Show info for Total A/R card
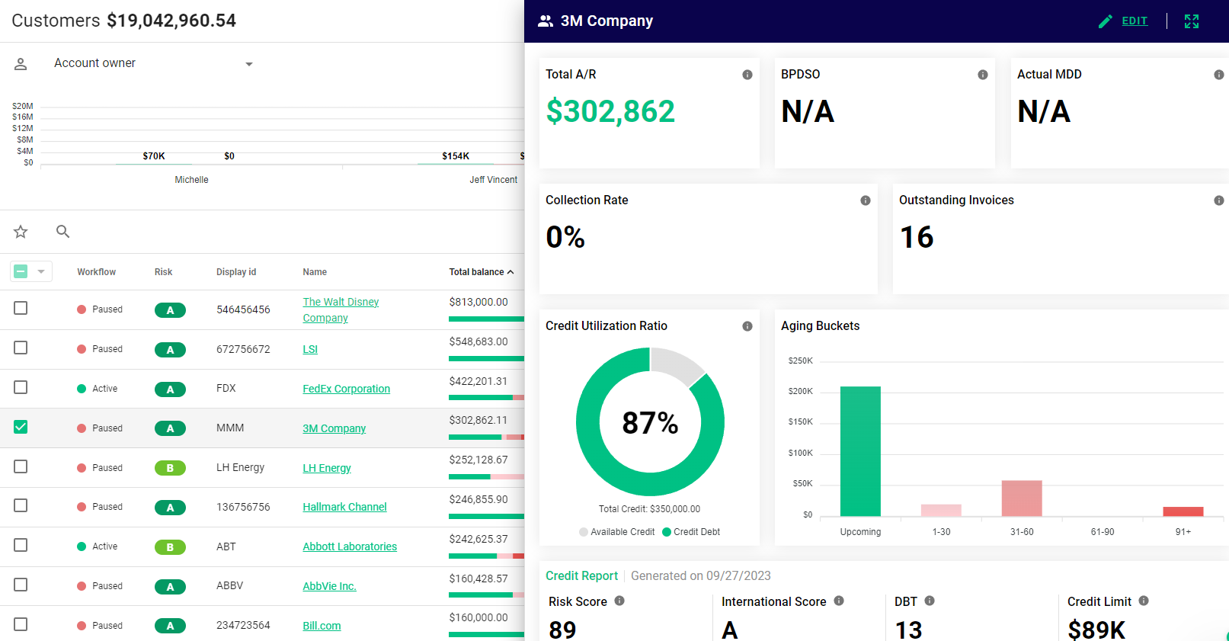1229x641 pixels. [x=747, y=75]
